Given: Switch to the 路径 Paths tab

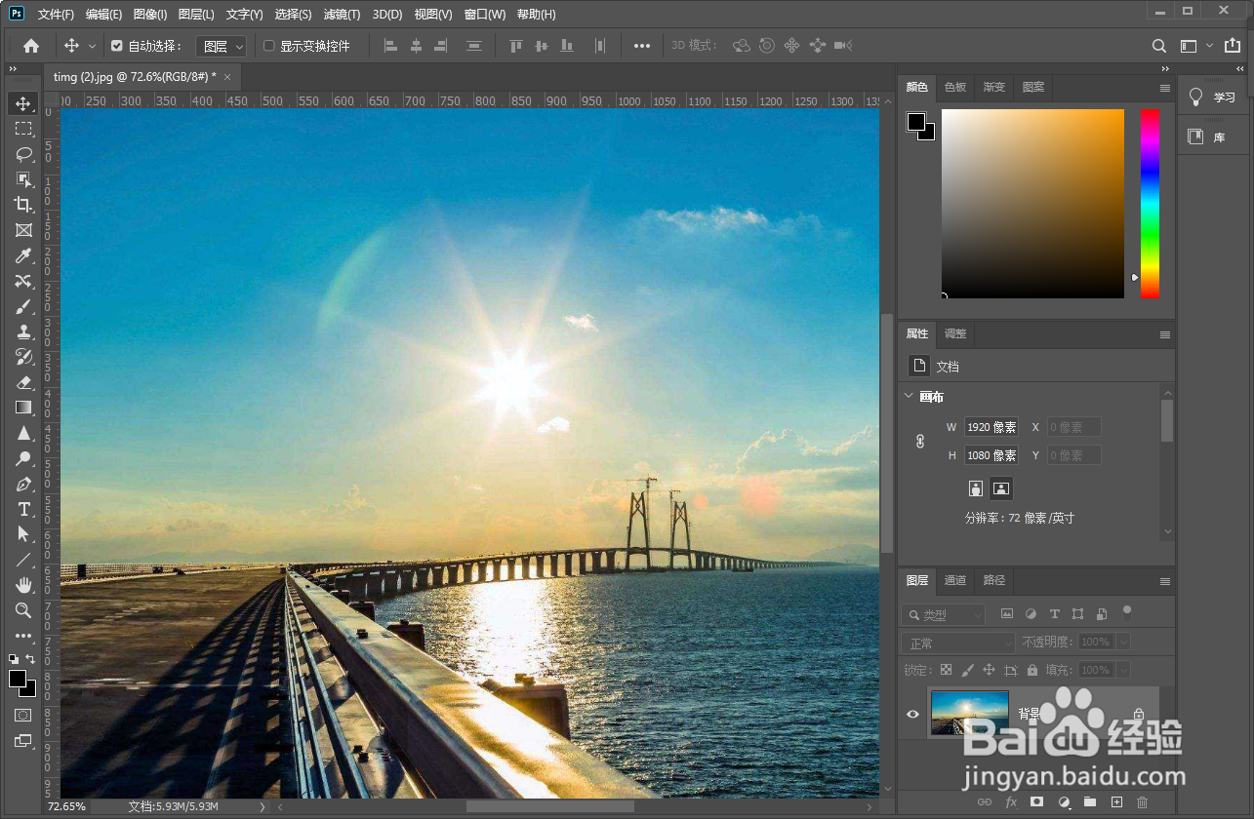Looking at the screenshot, I should [994, 580].
